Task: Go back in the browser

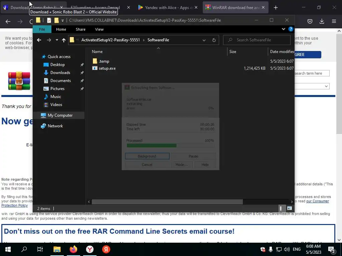Action: [8, 22]
